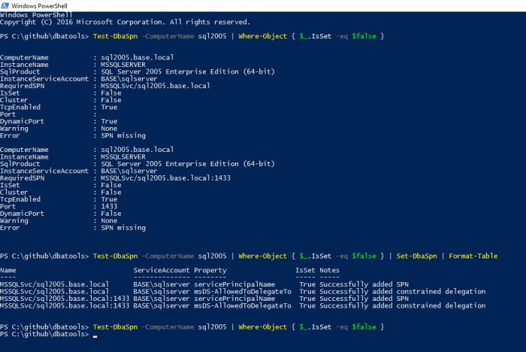Click the DynamicPort True value in first record
This screenshot has width=526, height=352.
tap(109, 121)
